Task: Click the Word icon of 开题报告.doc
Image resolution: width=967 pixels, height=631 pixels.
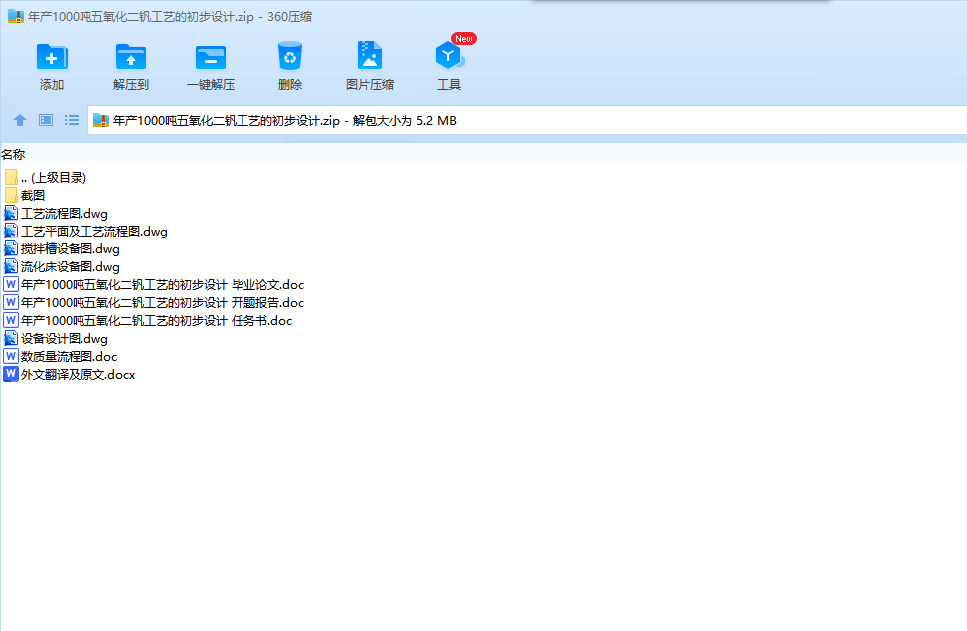Action: 11,302
